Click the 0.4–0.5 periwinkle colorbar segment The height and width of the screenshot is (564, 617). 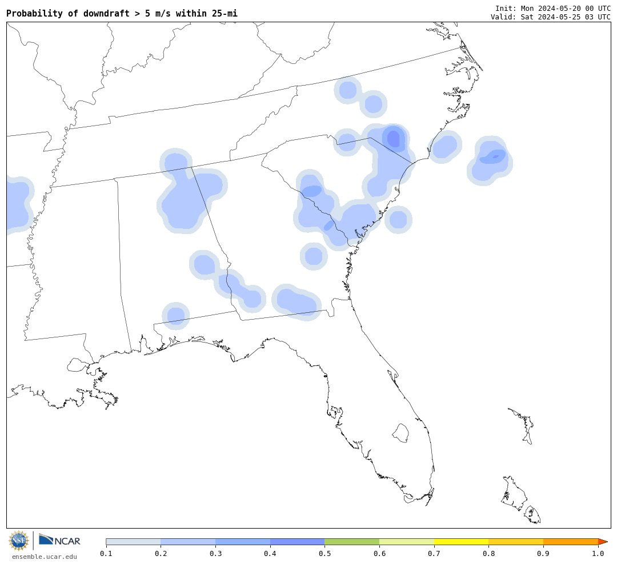[298, 542]
